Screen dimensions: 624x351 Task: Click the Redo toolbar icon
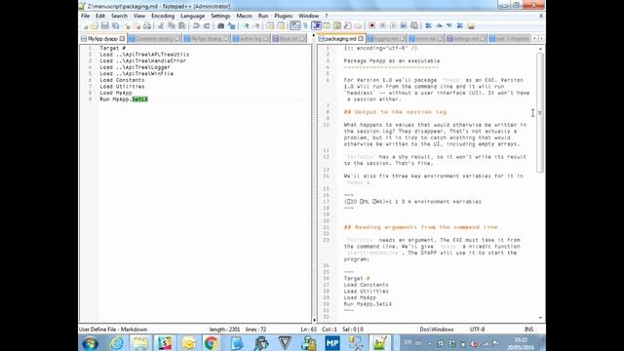(x=207, y=26)
